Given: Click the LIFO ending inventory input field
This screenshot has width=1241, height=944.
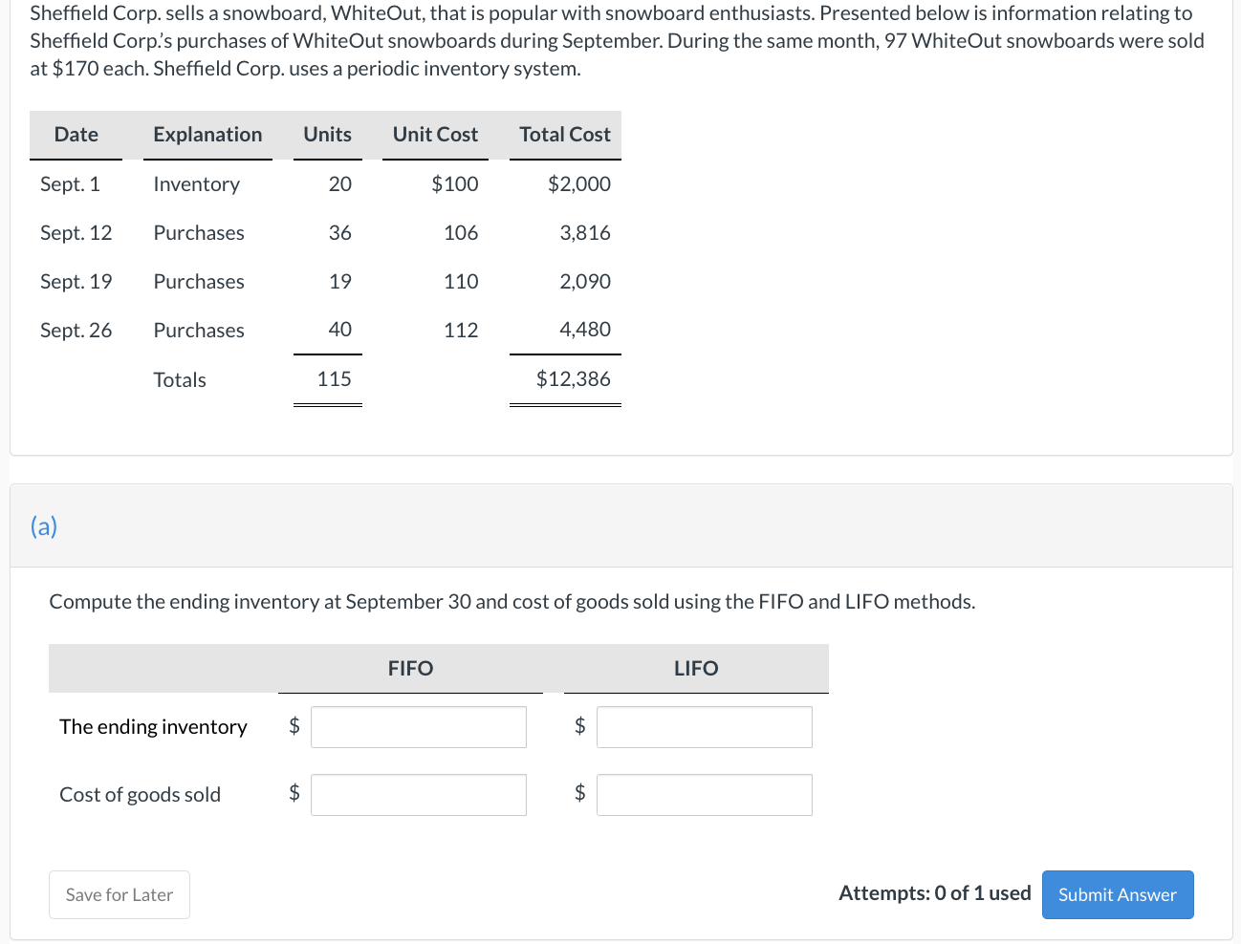Looking at the screenshot, I should (x=705, y=727).
